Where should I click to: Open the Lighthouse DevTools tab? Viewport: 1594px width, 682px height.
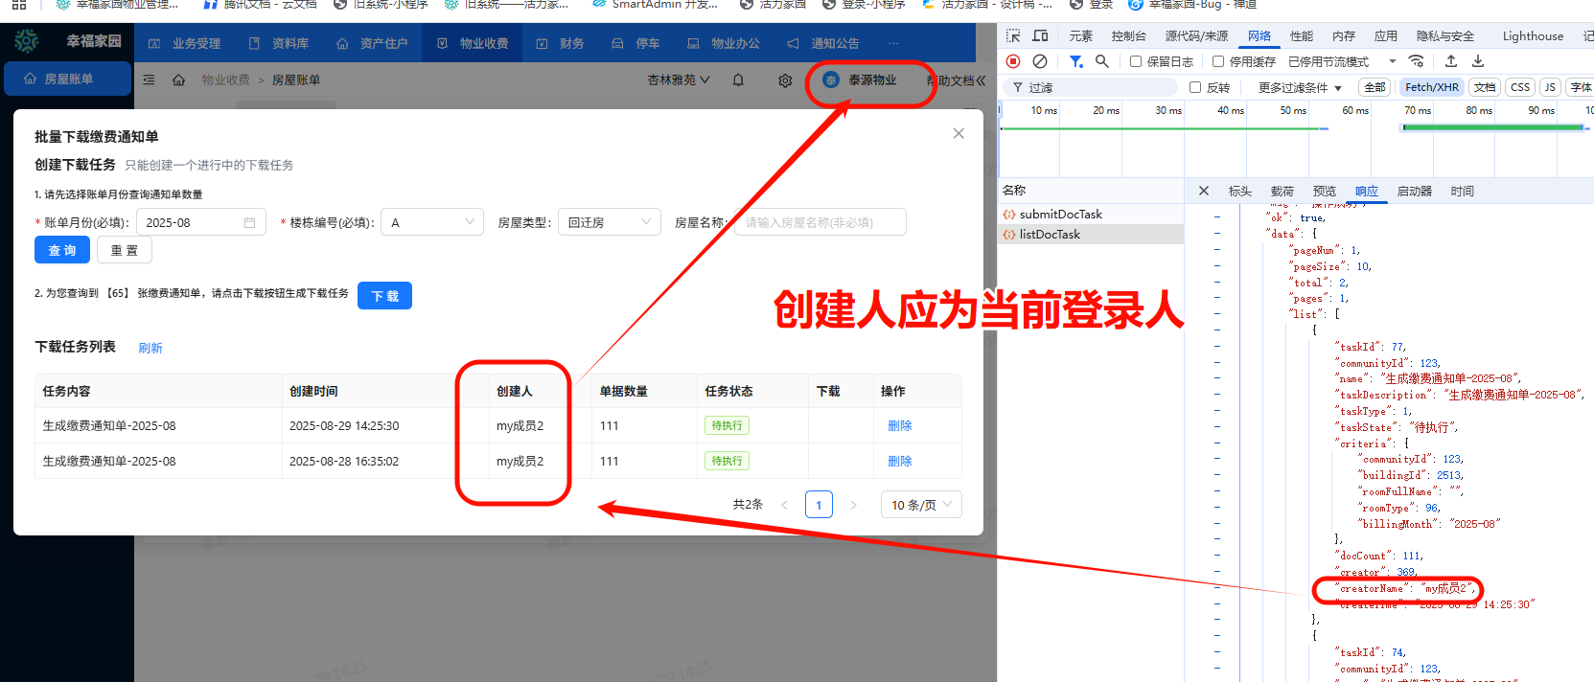point(1533,36)
